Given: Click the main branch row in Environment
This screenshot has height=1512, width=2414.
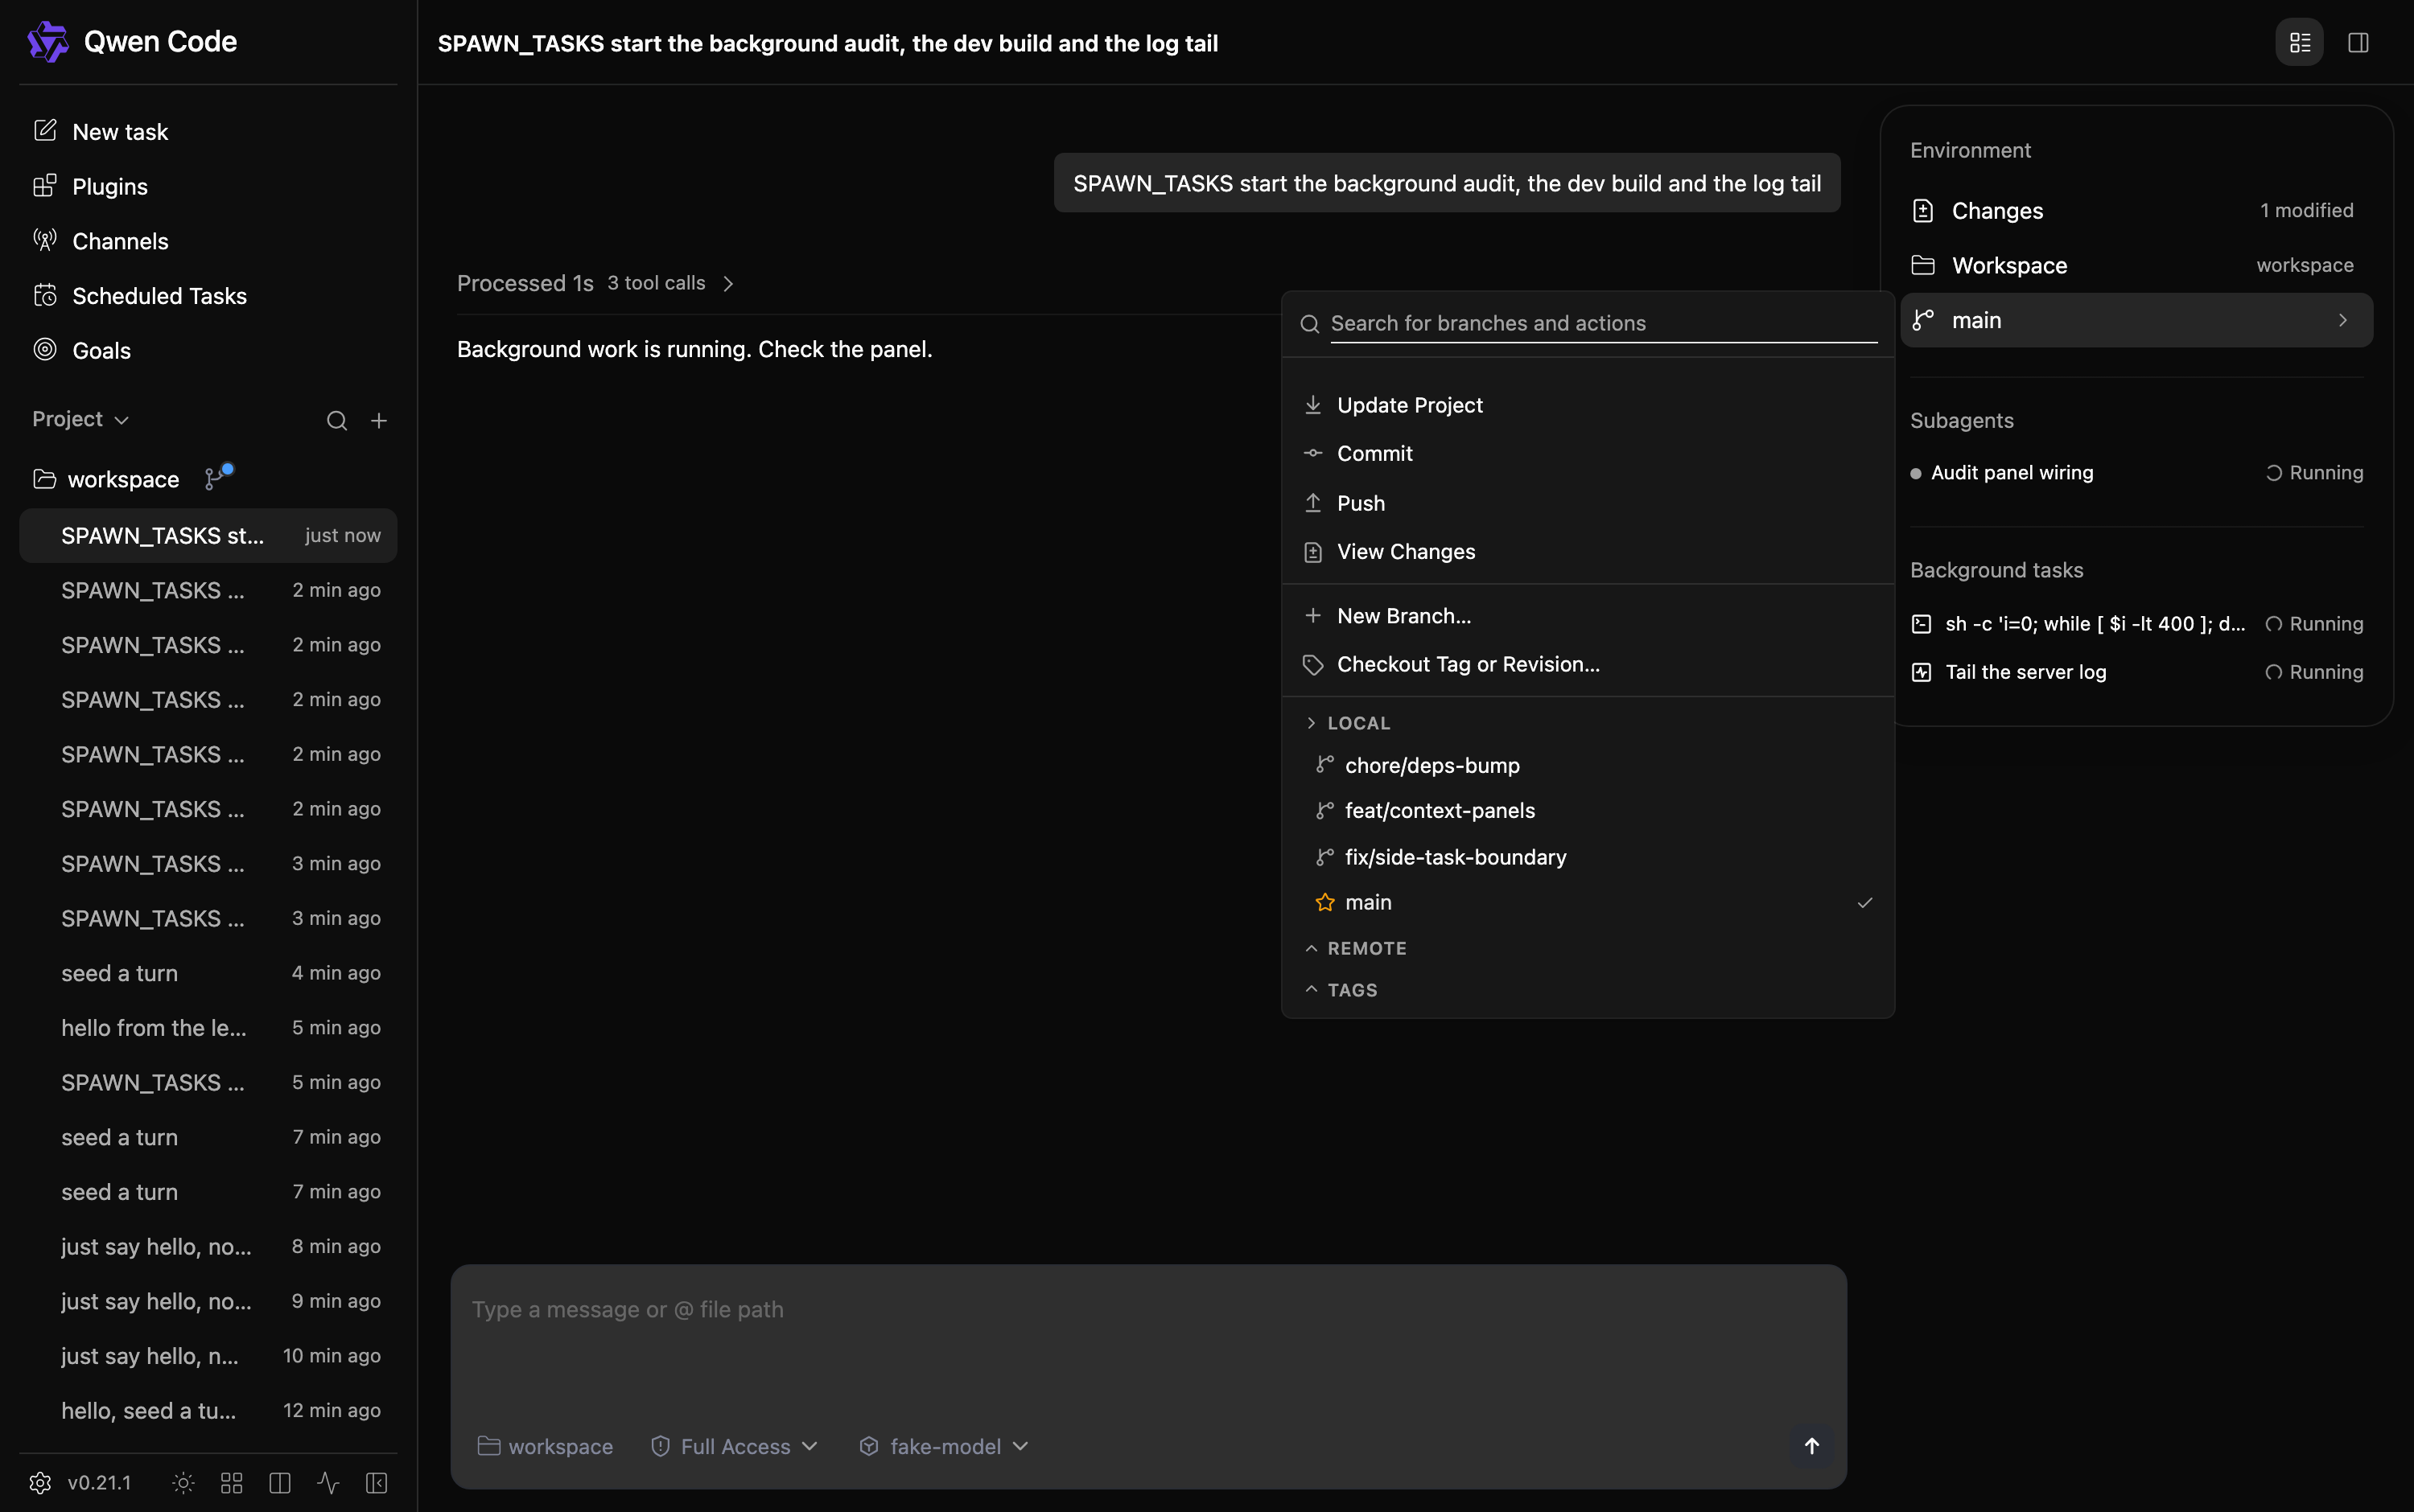Looking at the screenshot, I should 2136,320.
